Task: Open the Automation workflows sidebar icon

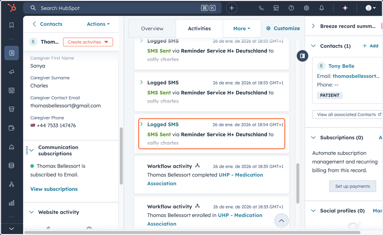Action: click(11, 184)
